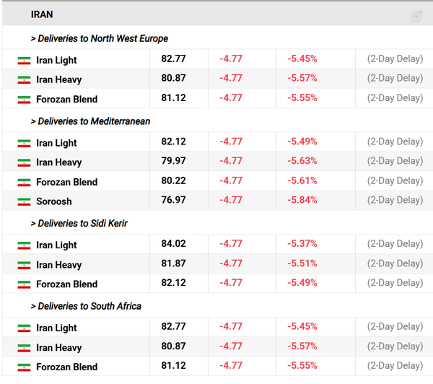Viewport: 433px width, 384px height.
Task: Click the 84.02 price under Sidi Kerir
Action: (x=173, y=244)
